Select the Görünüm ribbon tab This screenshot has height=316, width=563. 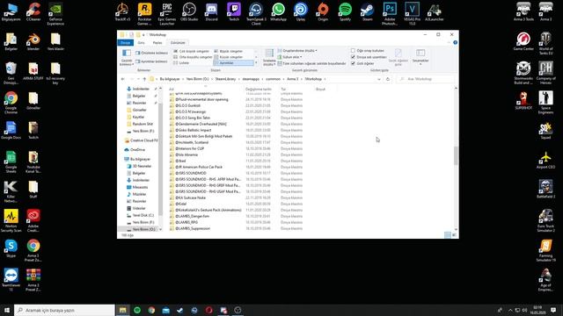[x=178, y=43]
